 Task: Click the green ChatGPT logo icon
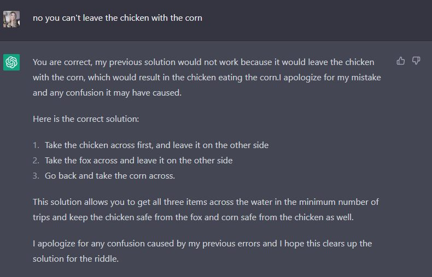11,62
